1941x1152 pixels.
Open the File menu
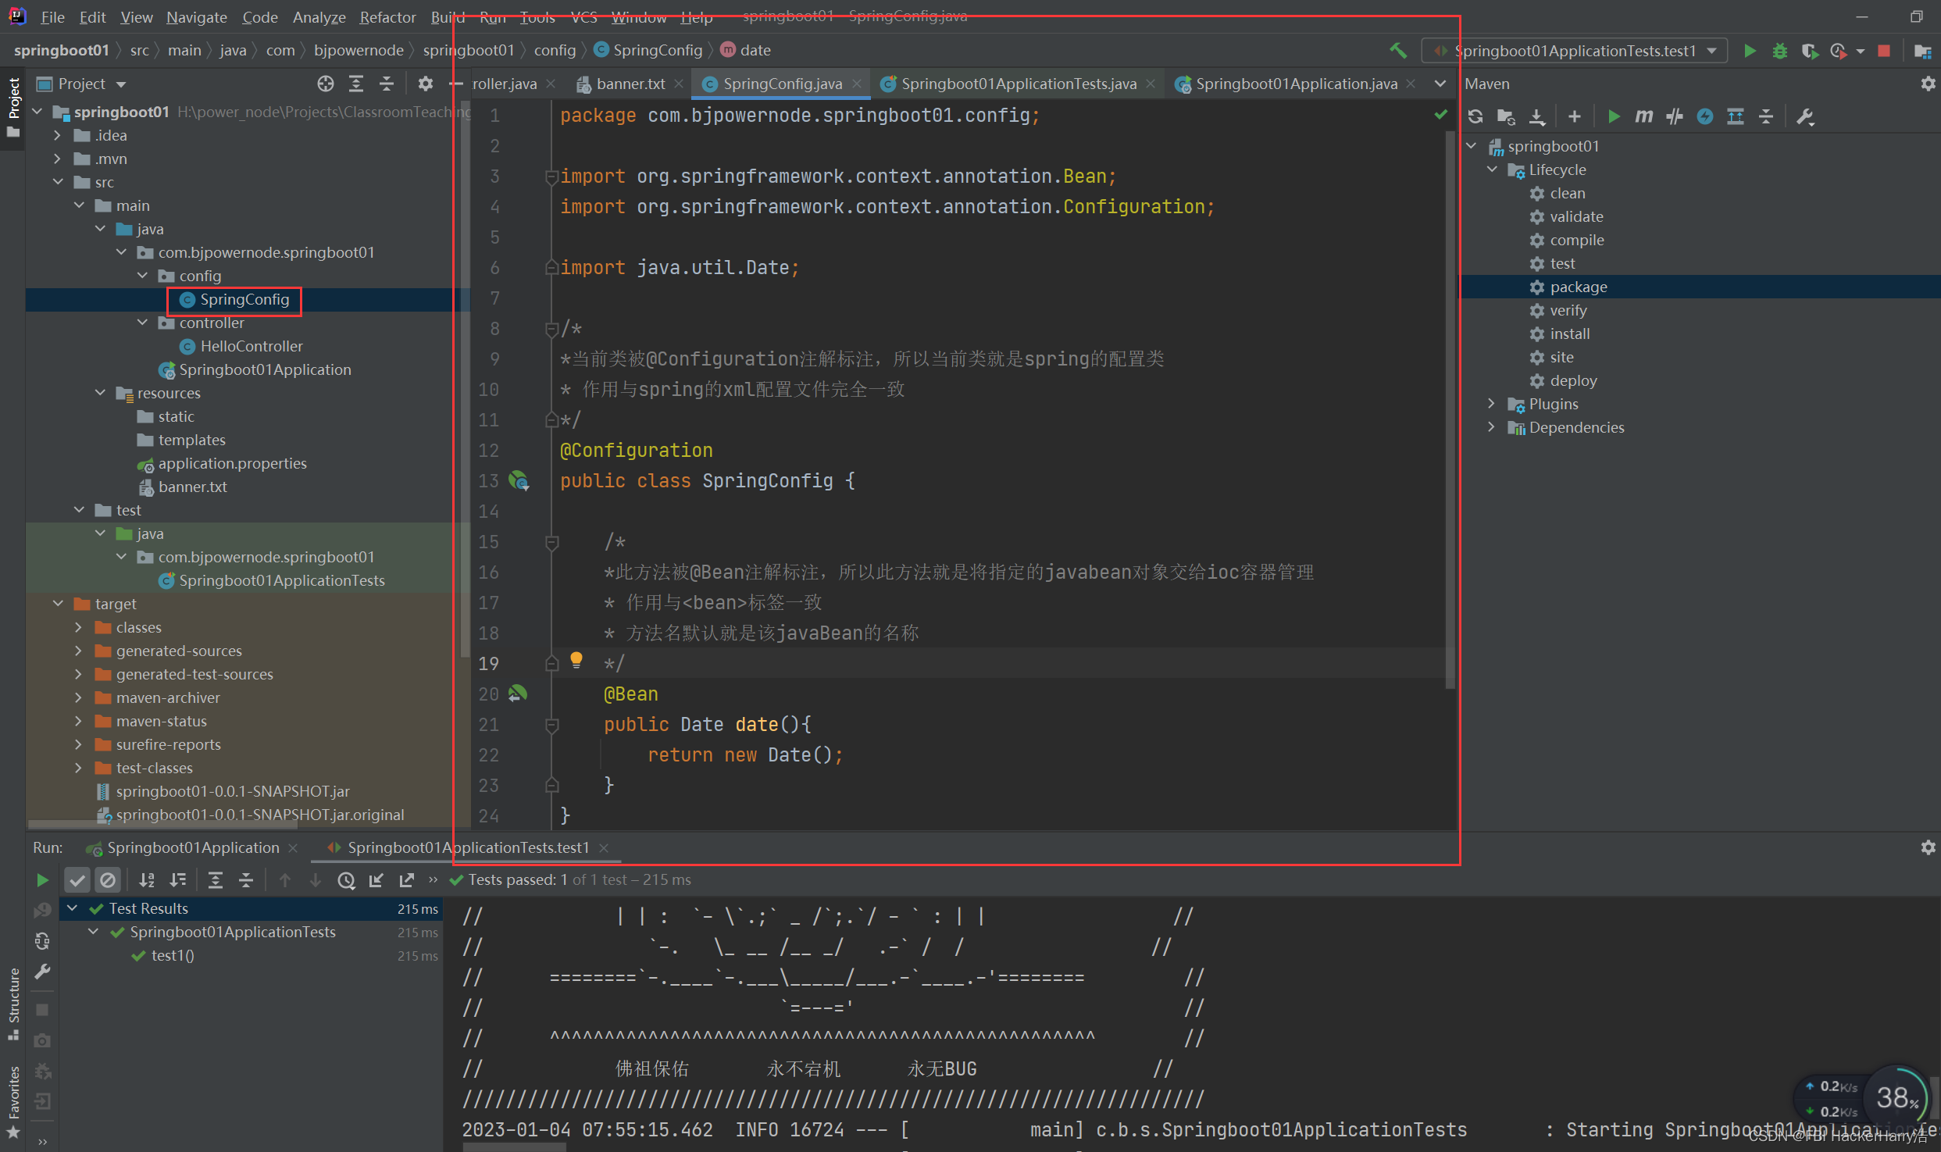(52, 17)
